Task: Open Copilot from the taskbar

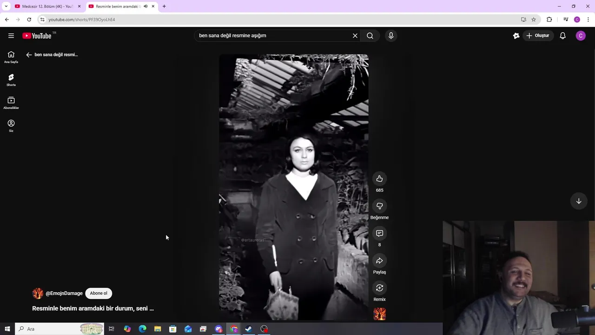Action: [x=127, y=329]
